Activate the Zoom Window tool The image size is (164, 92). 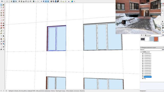coord(3,41)
